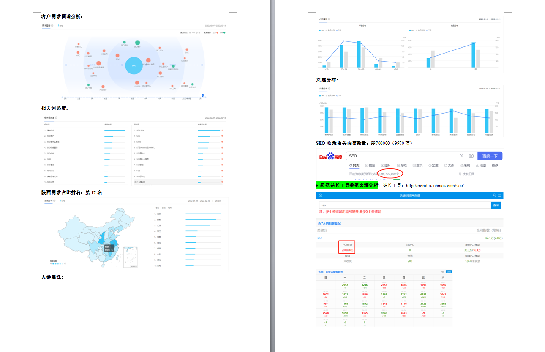The height and width of the screenshot is (352, 545).
Task: Click the search index color scale legend on the map
Action: [57, 263]
